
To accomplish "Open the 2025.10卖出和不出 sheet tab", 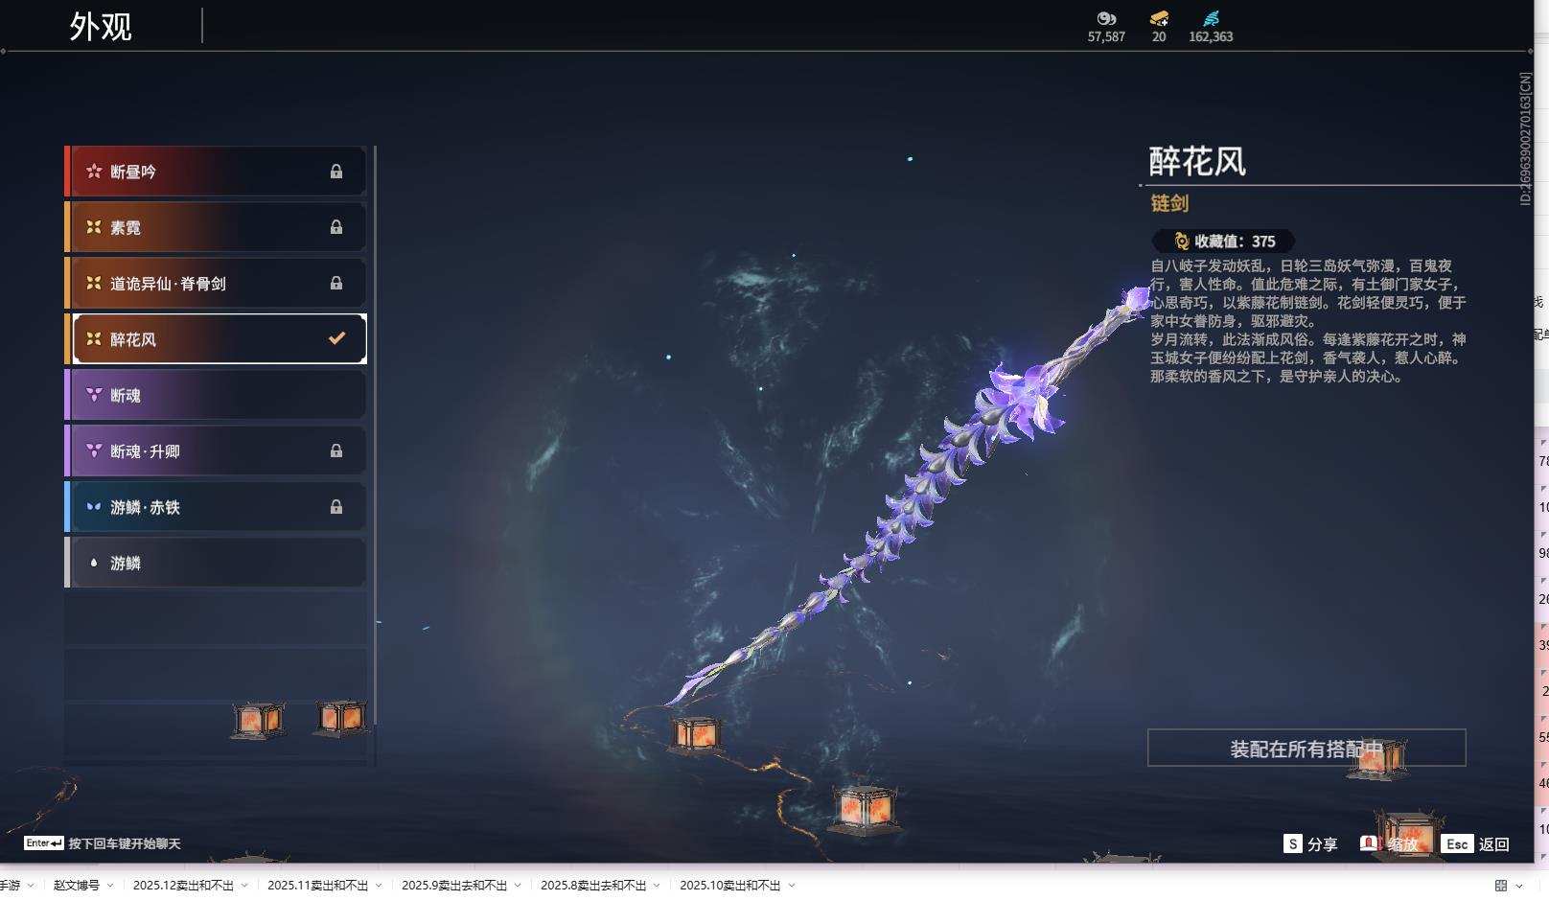I will [x=730, y=886].
